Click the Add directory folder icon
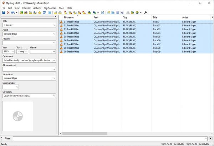 pyautogui.click(x=26, y=13)
